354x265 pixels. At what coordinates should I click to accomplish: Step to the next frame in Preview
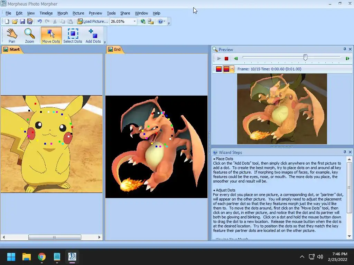click(x=347, y=59)
